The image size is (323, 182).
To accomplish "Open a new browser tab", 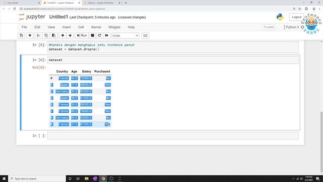I will point(126,3).
